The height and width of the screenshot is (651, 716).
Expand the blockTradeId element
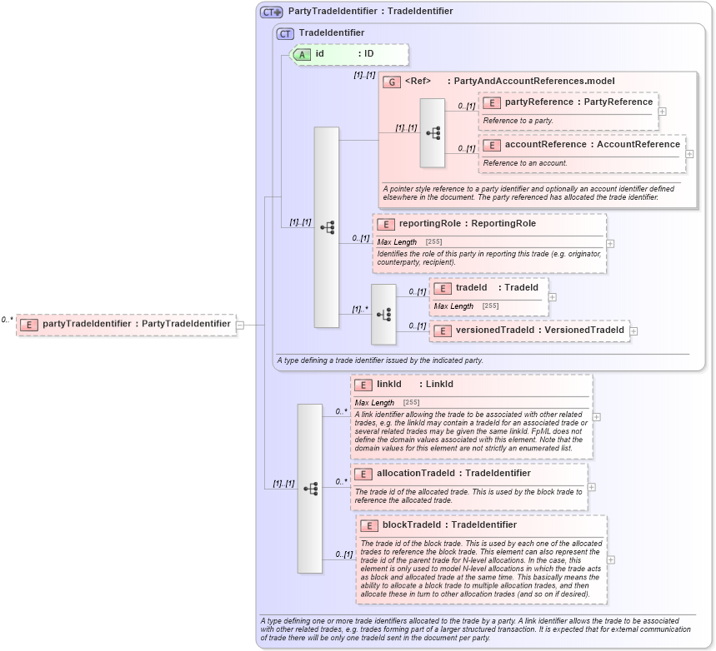tap(610, 560)
